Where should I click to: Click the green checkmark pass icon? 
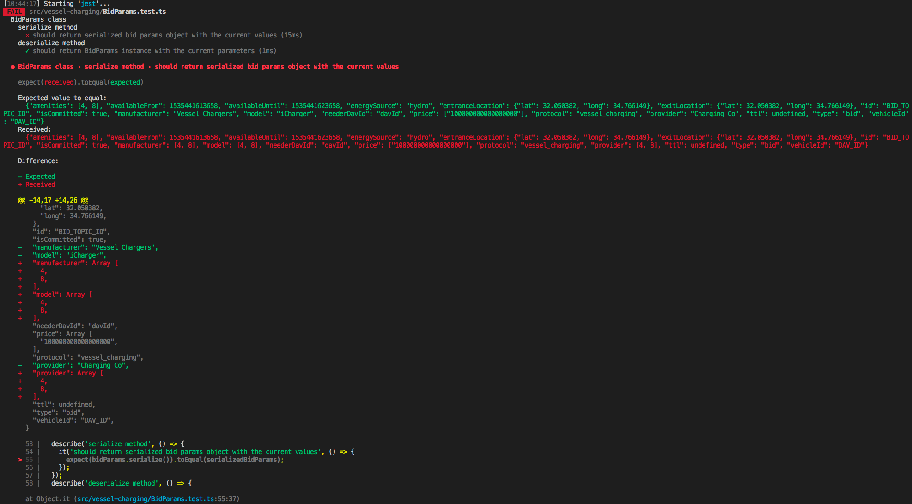click(27, 51)
